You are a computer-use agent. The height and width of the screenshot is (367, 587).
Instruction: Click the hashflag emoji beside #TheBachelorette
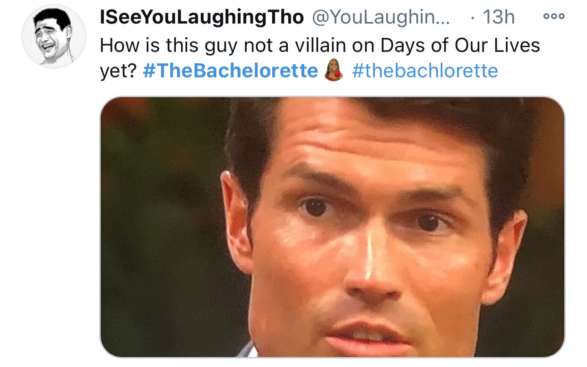pyautogui.click(x=334, y=70)
